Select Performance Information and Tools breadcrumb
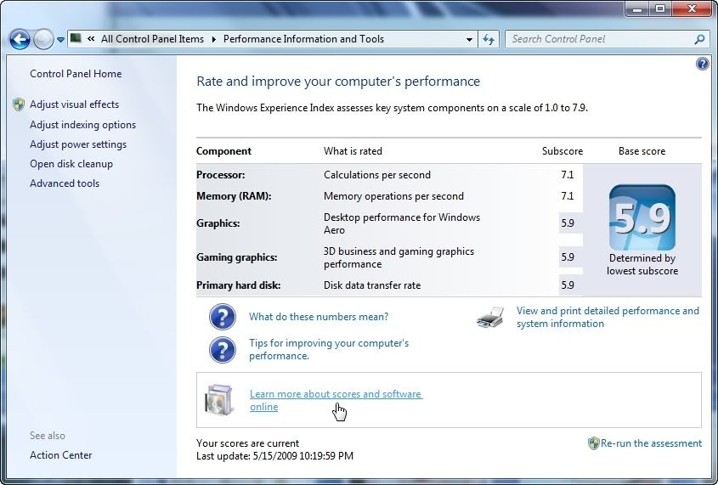Image resolution: width=718 pixels, height=485 pixels. 303,39
